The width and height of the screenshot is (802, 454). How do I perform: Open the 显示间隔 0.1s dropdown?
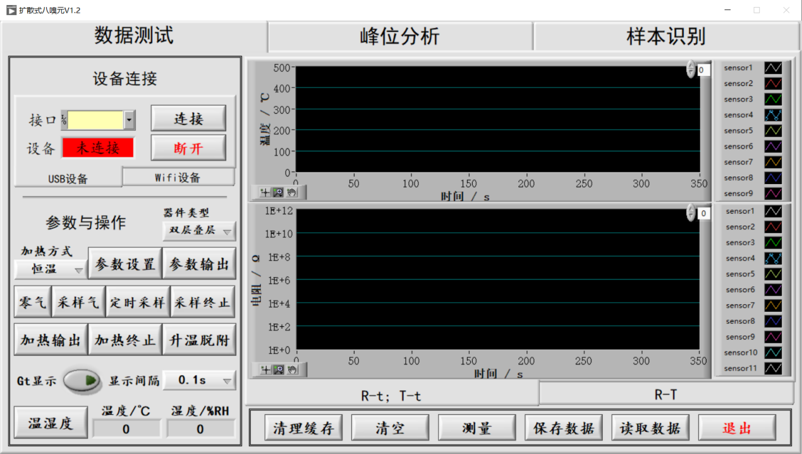coord(199,380)
